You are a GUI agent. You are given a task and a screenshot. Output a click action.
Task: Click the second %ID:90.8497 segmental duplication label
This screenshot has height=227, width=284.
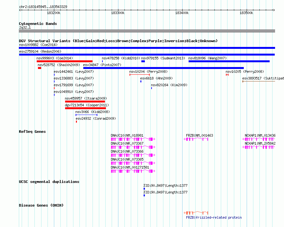pyautogui.click(x=165, y=192)
